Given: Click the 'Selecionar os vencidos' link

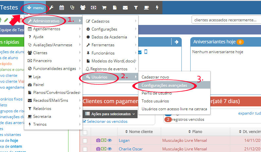Looking at the screenshot, I should coord(105,121).
